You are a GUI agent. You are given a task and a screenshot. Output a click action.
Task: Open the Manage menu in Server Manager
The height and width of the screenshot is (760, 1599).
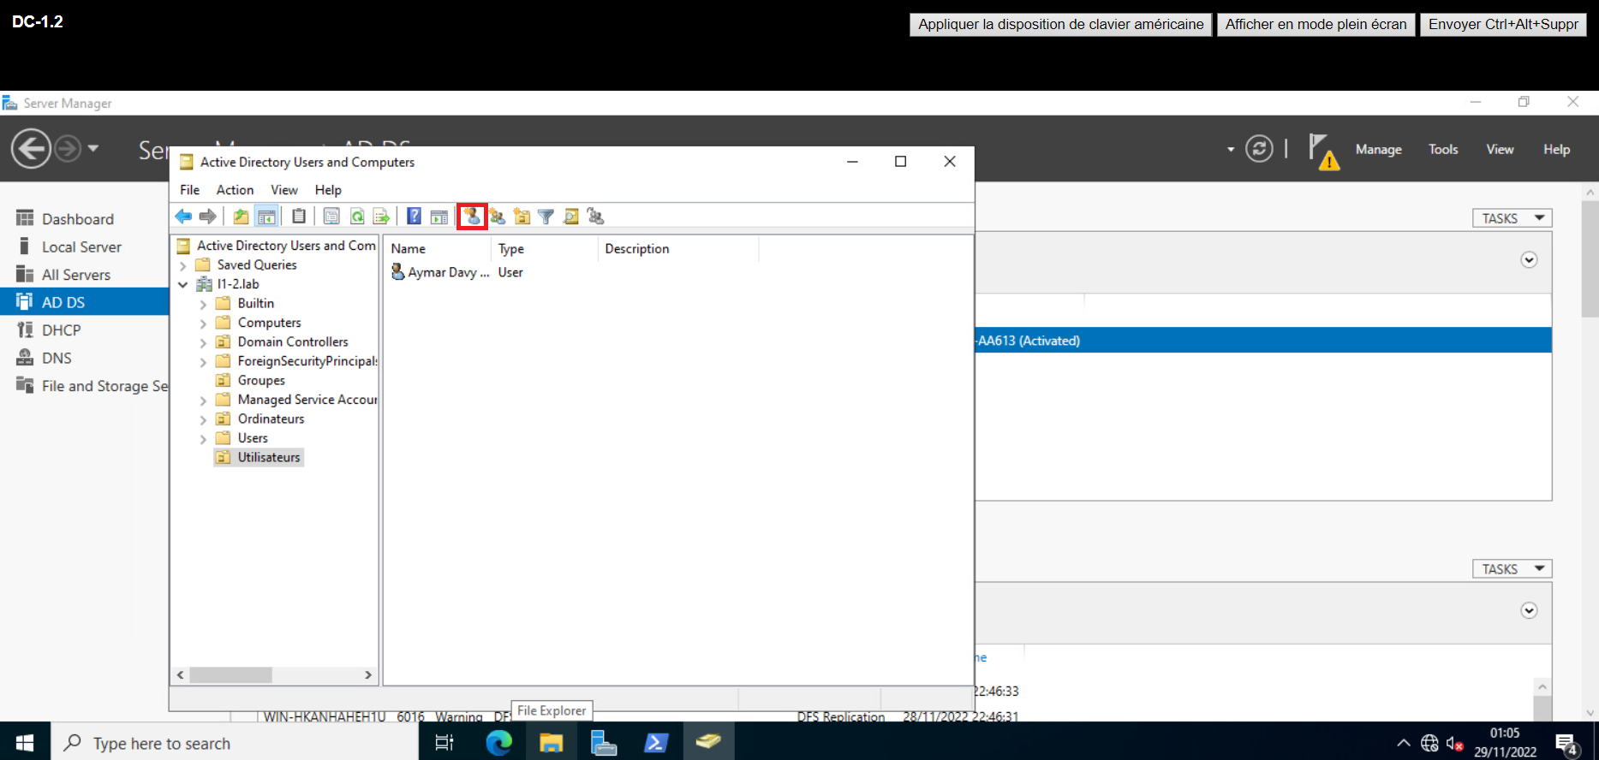(1378, 149)
